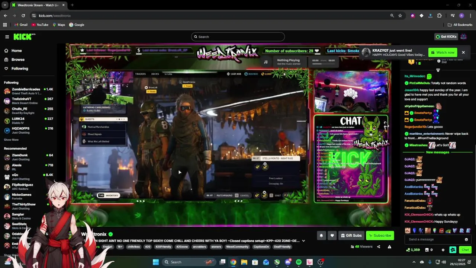Viewport: 476px width, 268px height.
Task: Open a new browser tab
Action: click(72, 5)
